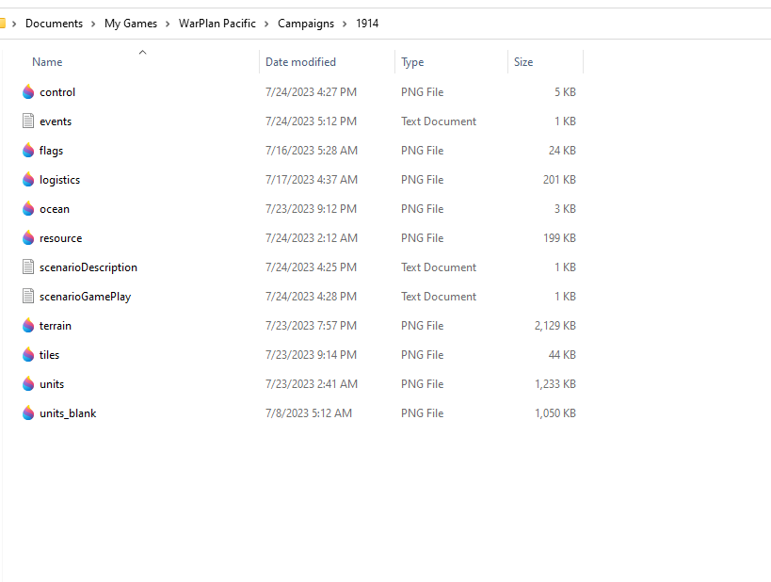
Task: Click the 44 KB size value
Action: click(x=562, y=355)
